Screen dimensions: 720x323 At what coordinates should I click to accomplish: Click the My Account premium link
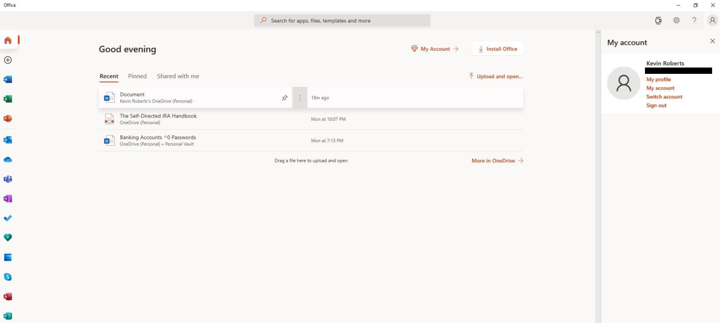435,49
